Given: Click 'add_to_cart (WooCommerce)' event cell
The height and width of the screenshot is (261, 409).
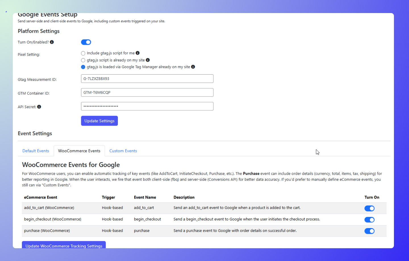Looking at the screenshot, I should [x=49, y=208].
